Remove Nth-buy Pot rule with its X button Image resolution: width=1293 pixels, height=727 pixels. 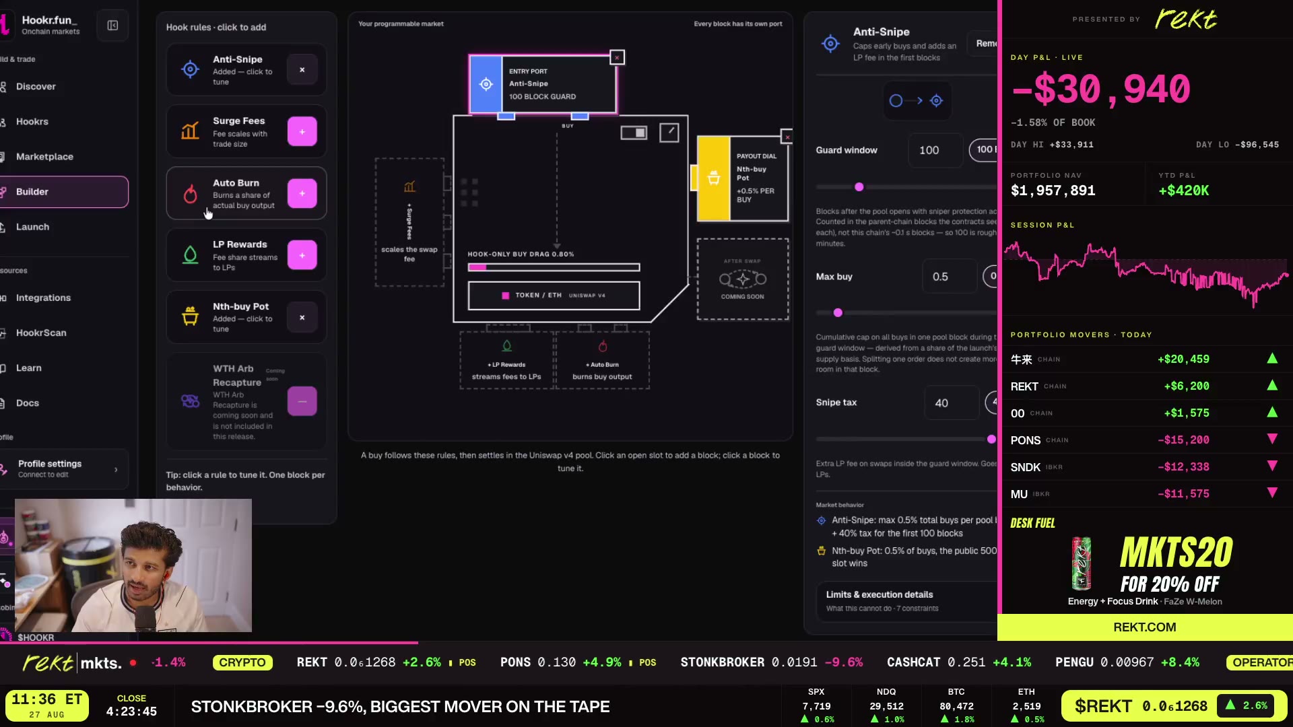pos(302,318)
